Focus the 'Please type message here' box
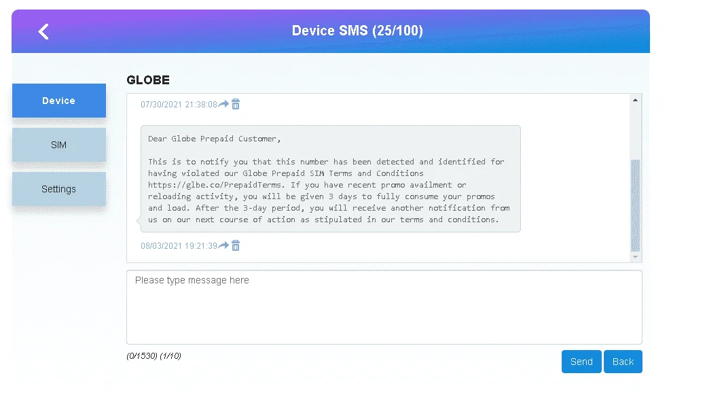 [384, 307]
